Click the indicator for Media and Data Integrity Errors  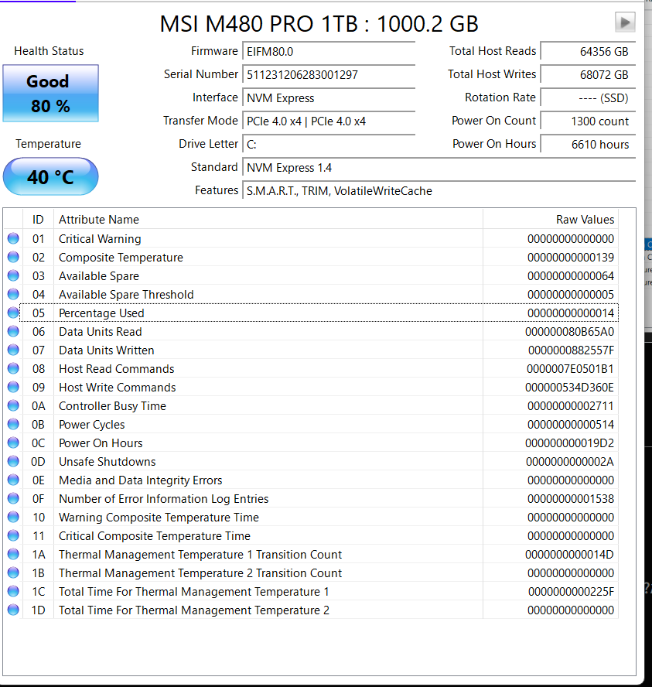click(13, 480)
